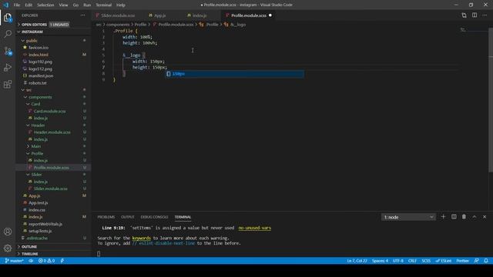Open the Edit menu
Viewport: 493px width, 277px height.
point(29,5)
